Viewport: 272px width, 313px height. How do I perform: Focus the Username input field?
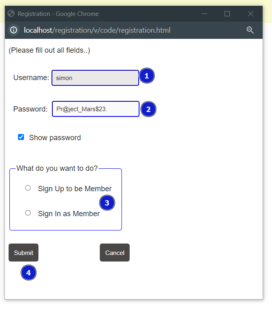click(95, 78)
